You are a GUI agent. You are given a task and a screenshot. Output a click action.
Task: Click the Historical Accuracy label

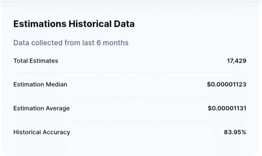pyautogui.click(x=42, y=132)
